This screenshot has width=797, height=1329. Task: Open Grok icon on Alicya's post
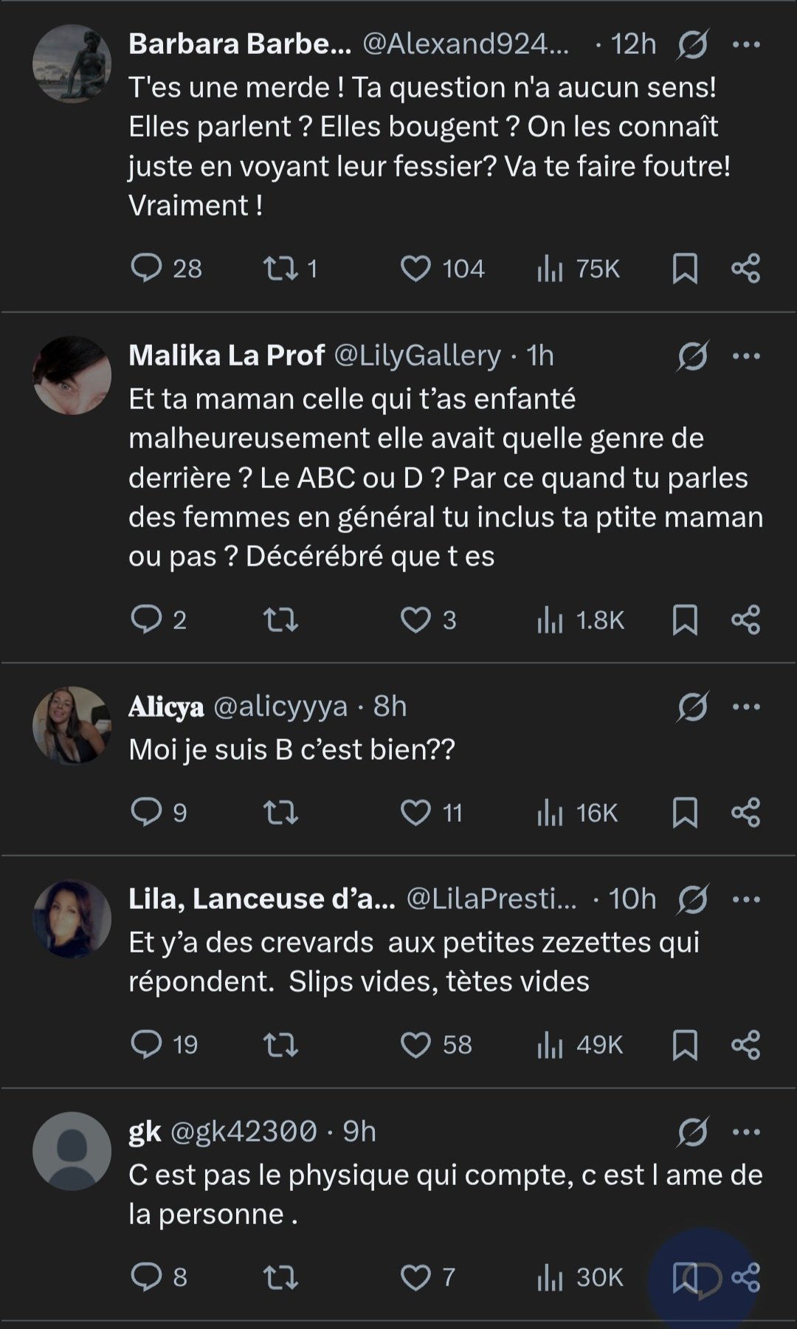pos(692,707)
